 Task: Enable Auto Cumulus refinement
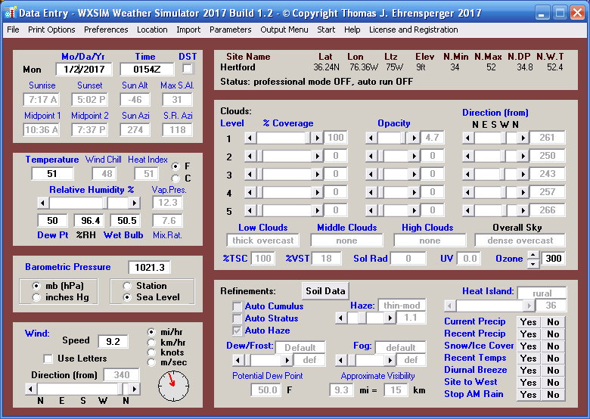click(x=238, y=306)
